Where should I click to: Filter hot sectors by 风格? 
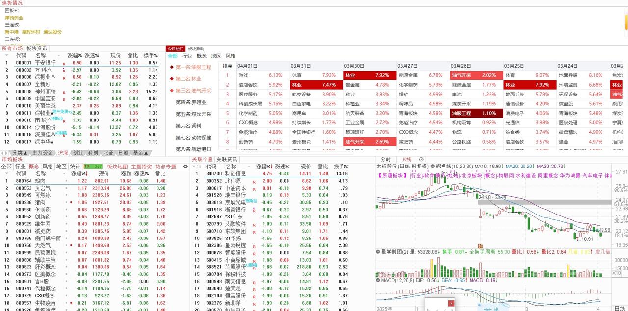pyautogui.click(x=231, y=56)
